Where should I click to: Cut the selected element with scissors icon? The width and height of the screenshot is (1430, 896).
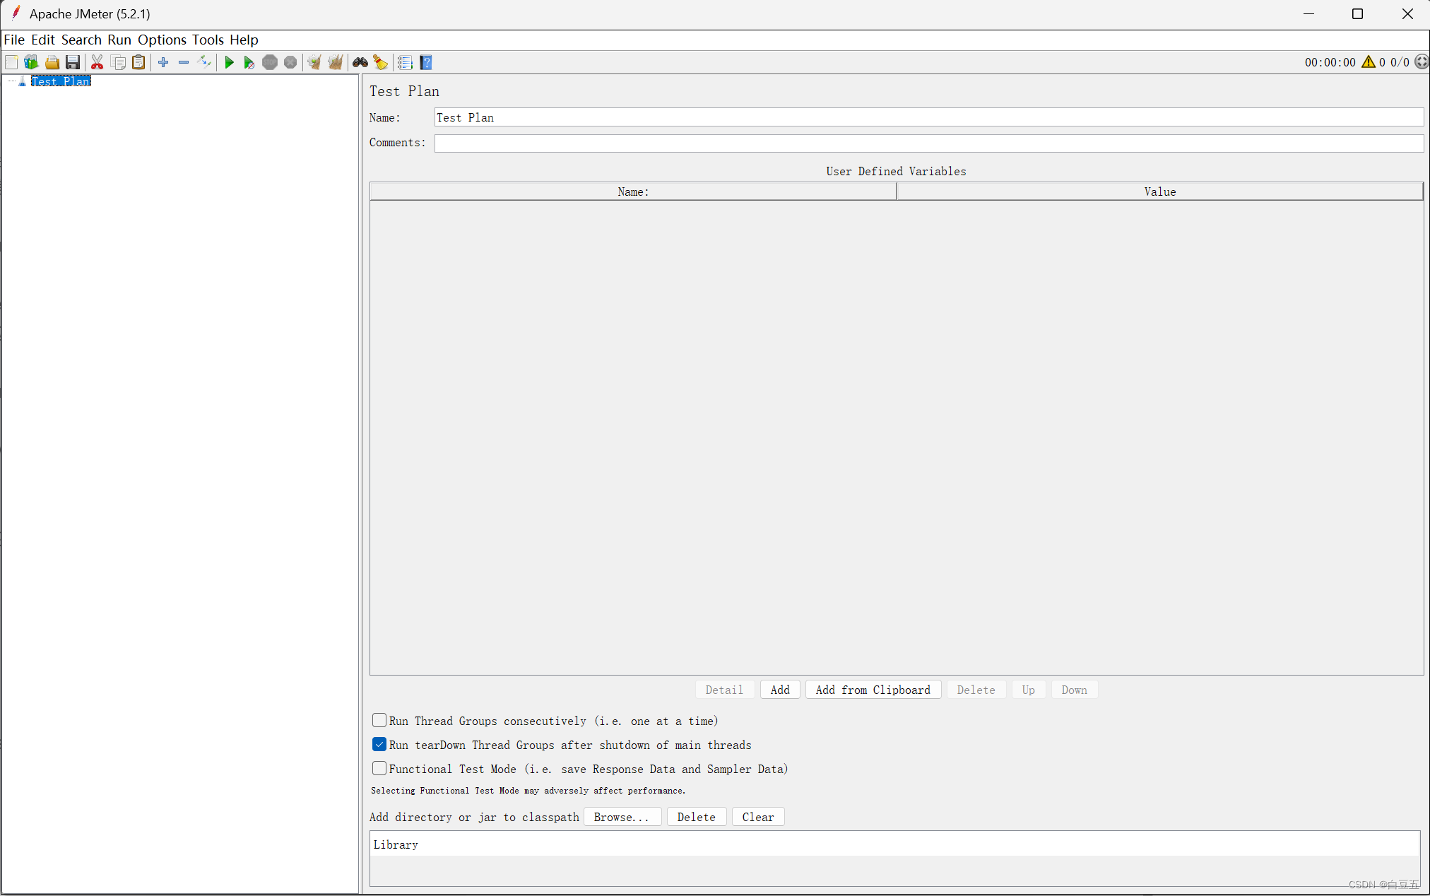click(97, 62)
